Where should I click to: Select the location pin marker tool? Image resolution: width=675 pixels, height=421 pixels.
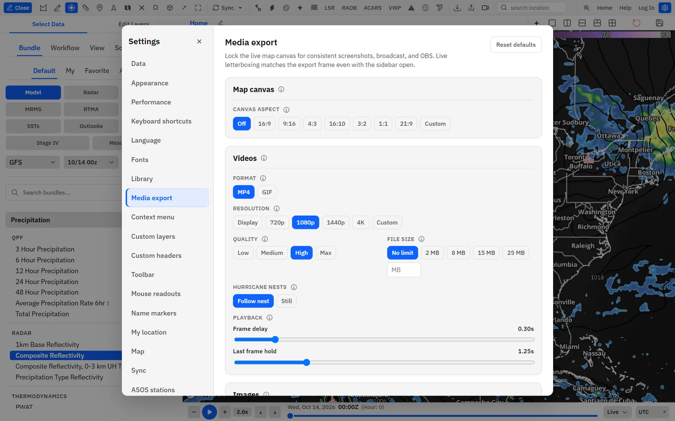tap(100, 8)
